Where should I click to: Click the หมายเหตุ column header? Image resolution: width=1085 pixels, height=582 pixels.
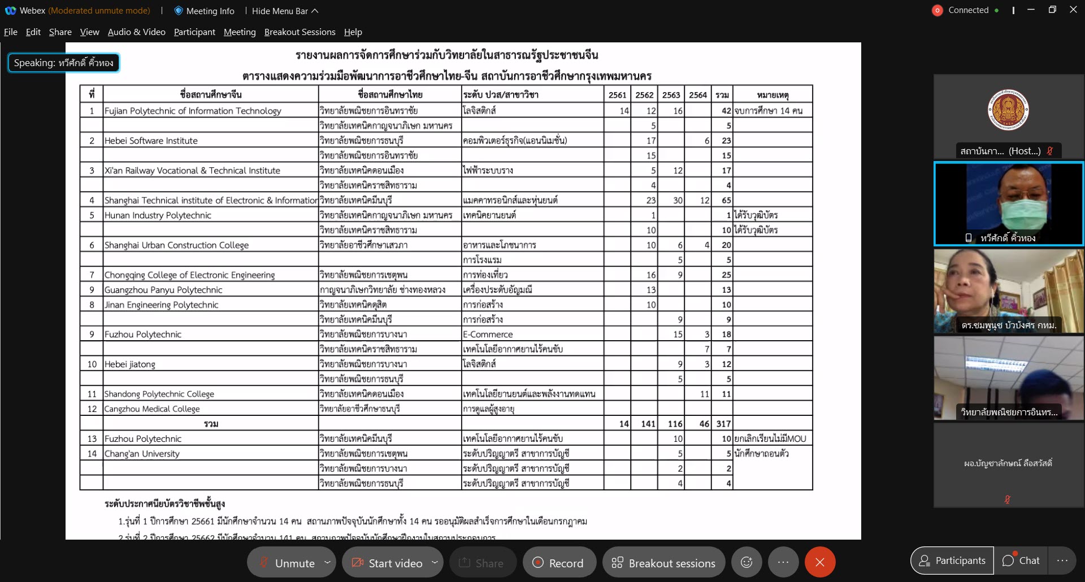(x=772, y=95)
